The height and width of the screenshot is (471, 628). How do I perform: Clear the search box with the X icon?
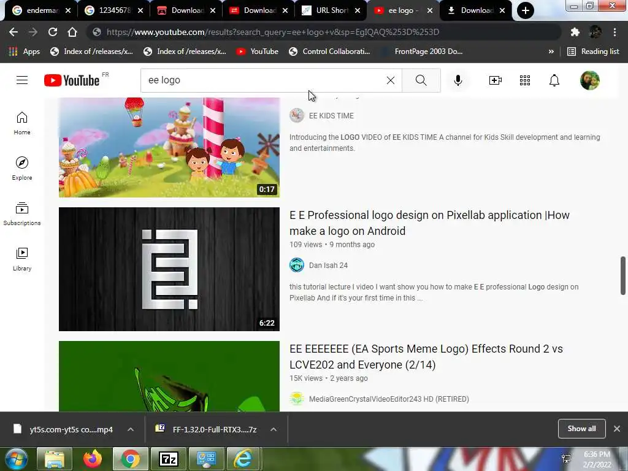391,80
